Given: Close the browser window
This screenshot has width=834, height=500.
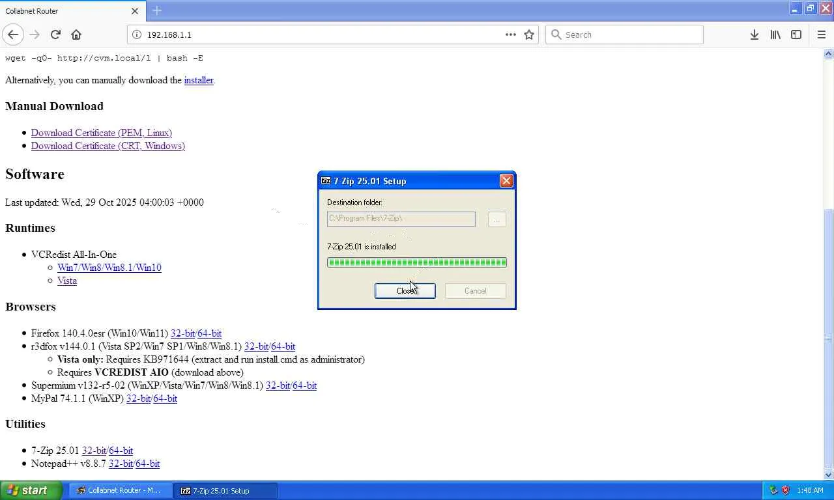Looking at the screenshot, I should click(826, 8).
